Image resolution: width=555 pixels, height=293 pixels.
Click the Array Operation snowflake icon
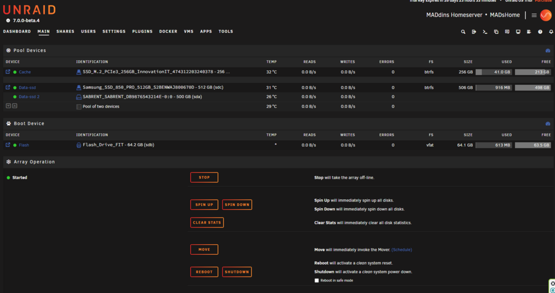[8, 161]
